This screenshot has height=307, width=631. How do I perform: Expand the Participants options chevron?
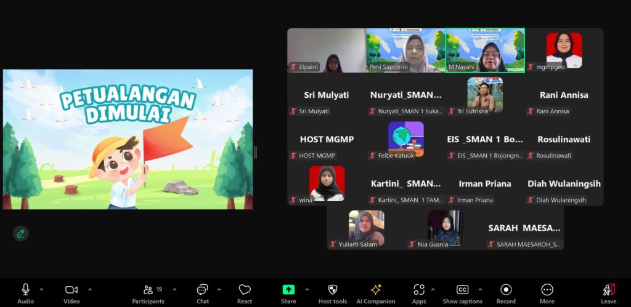click(x=174, y=289)
